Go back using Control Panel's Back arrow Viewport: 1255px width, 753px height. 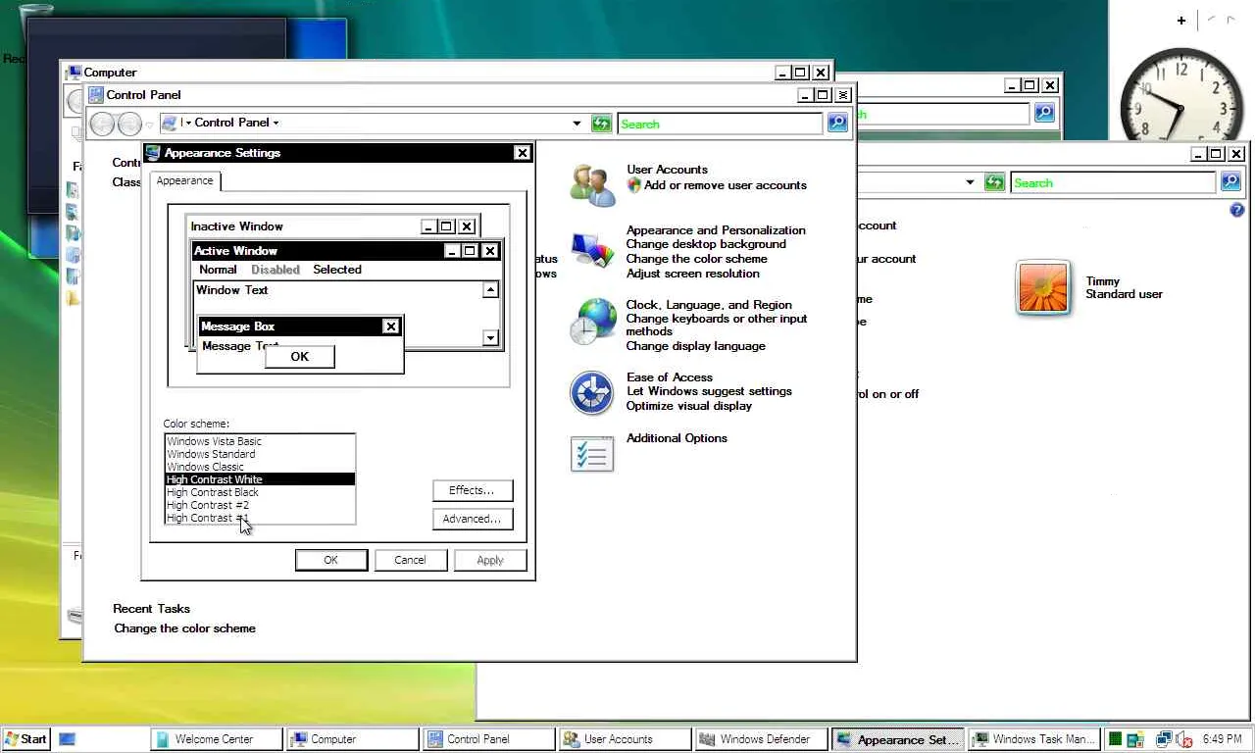click(x=102, y=124)
